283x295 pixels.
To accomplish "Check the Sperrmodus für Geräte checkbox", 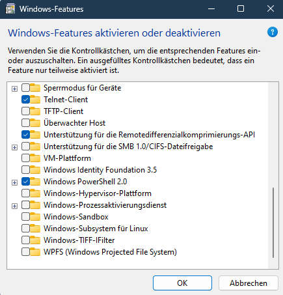I will [x=25, y=88].
